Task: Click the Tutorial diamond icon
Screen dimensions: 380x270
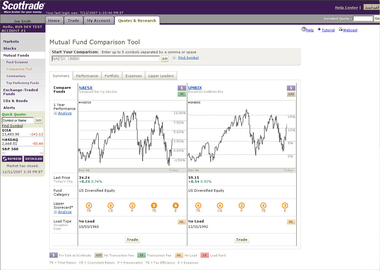Action: pos(319,29)
